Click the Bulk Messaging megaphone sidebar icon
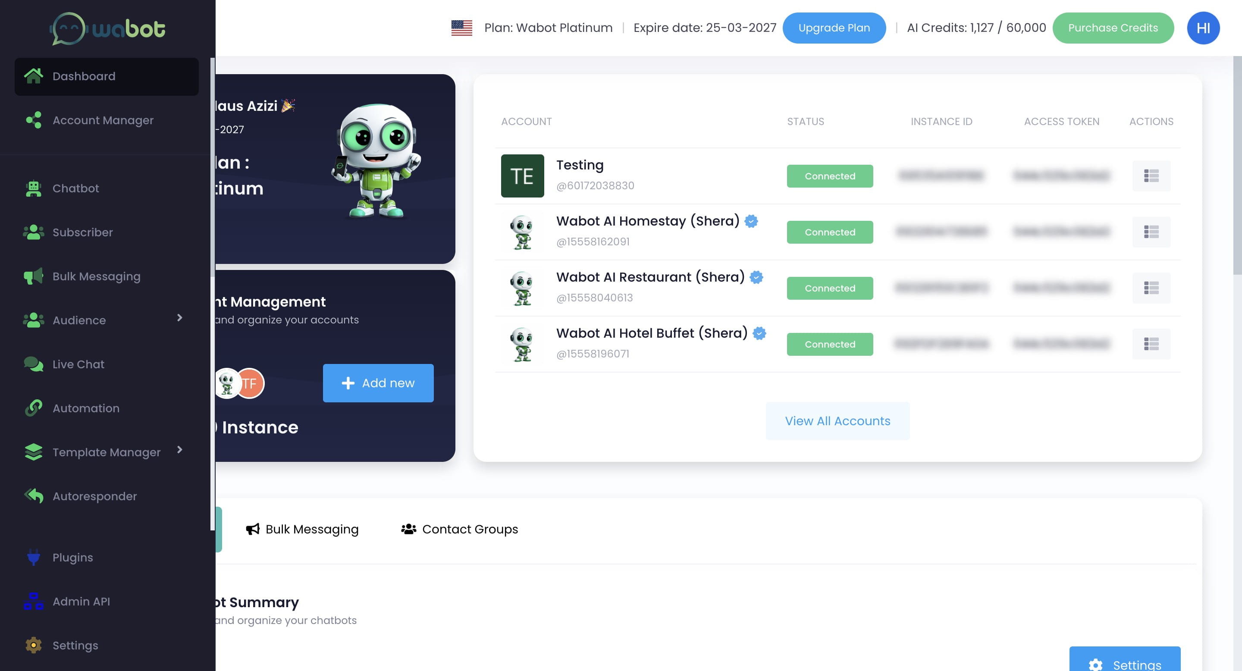1242x671 pixels. click(33, 276)
